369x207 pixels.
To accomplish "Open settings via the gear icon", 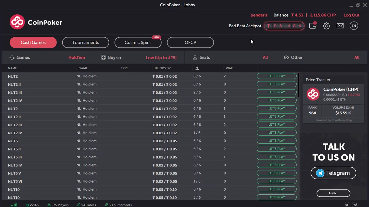I will coord(326,26).
